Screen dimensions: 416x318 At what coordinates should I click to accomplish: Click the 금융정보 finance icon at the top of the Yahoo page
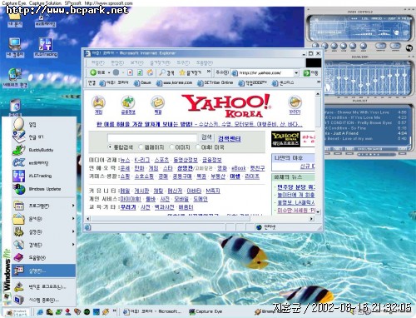tap(128, 102)
